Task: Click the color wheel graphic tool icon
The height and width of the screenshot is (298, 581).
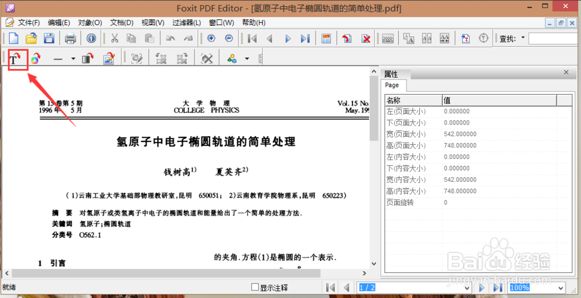Action: point(36,58)
